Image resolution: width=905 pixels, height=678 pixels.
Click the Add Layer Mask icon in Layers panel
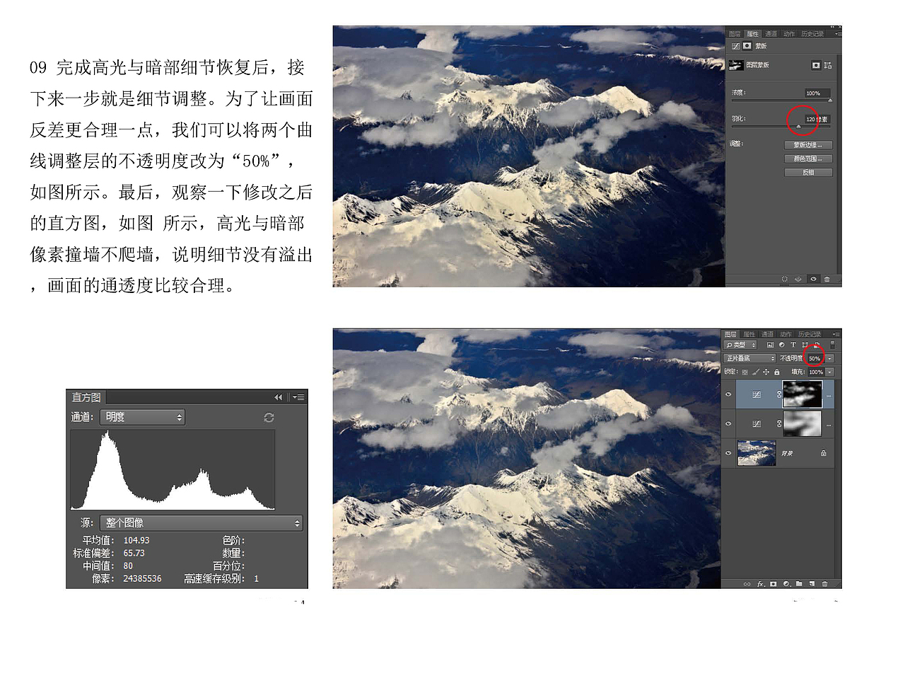773,584
